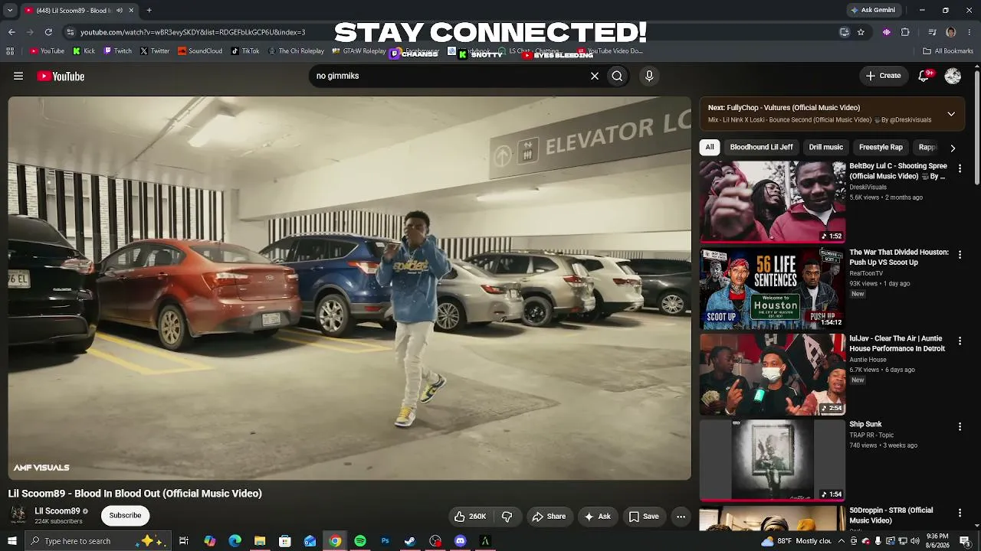This screenshot has width=981, height=551.
Task: Open 50Droppin - STR8 video title
Action: (x=891, y=515)
